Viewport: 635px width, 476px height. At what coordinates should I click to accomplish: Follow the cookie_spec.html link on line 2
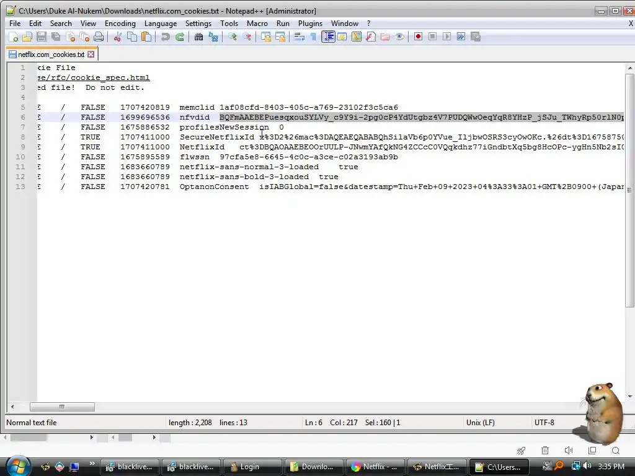[x=94, y=77]
